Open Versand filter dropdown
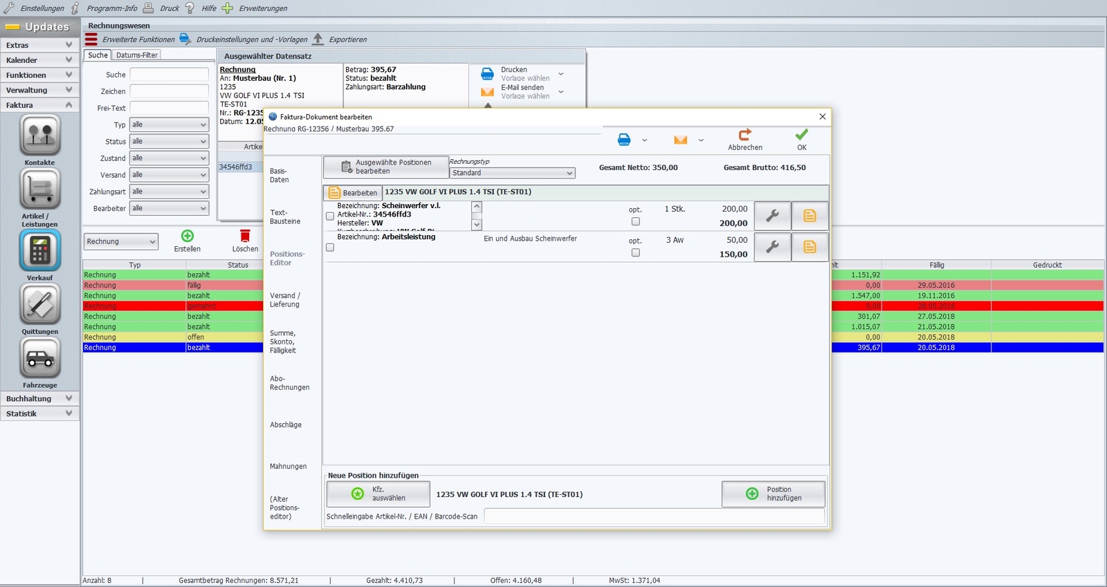 169,175
